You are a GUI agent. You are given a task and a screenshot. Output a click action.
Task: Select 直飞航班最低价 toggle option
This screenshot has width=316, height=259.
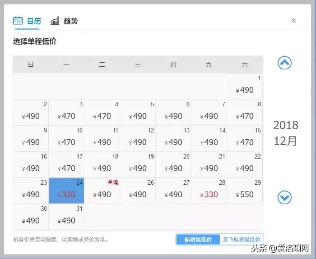[242, 239]
